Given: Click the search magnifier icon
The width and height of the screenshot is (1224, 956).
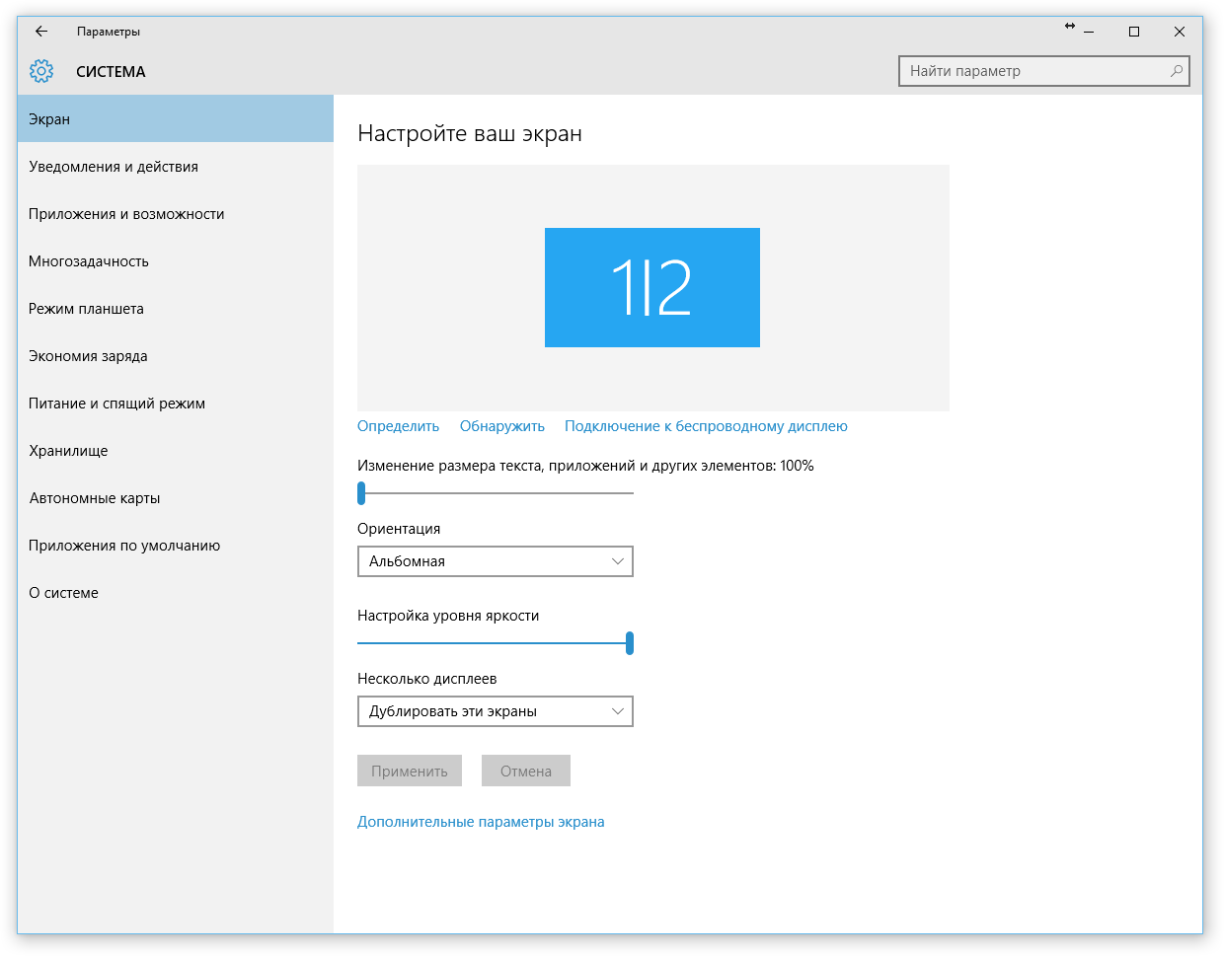Looking at the screenshot, I should pos(1176,71).
